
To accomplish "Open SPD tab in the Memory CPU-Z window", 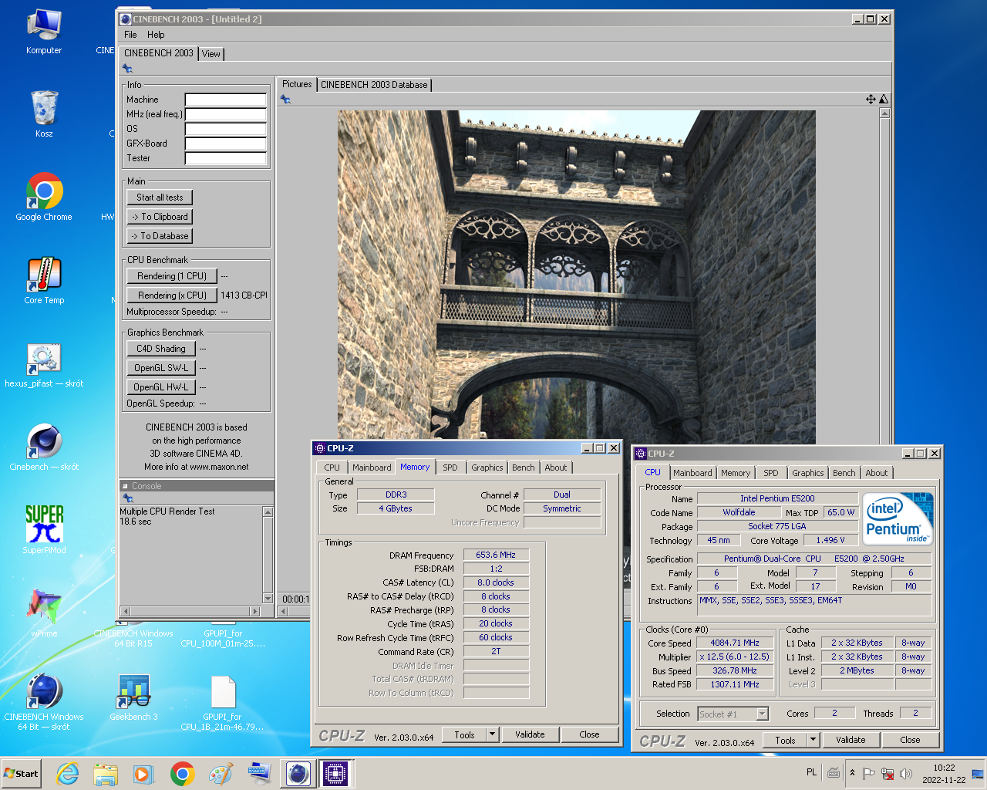I will [450, 468].
